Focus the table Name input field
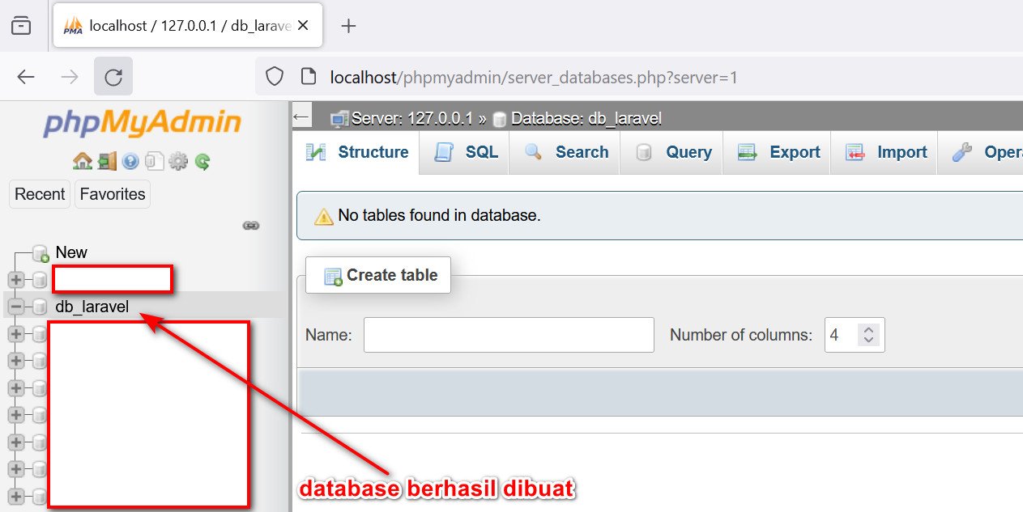 tap(509, 335)
